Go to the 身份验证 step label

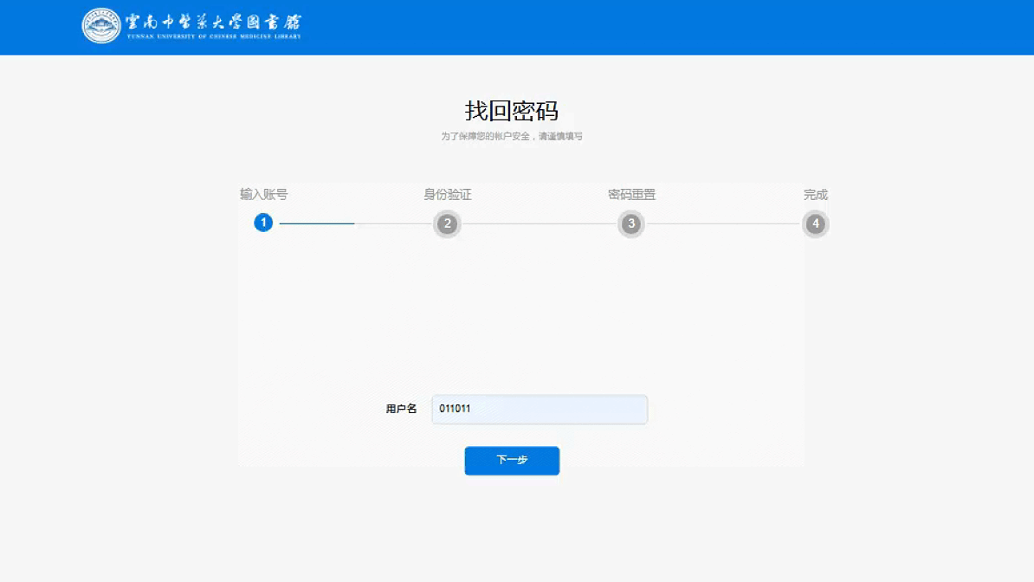pyautogui.click(x=447, y=195)
